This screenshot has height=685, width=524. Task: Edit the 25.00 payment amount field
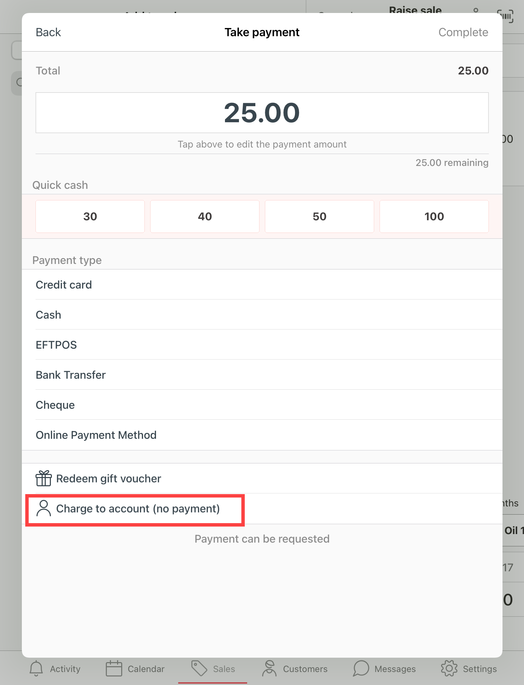tap(262, 113)
